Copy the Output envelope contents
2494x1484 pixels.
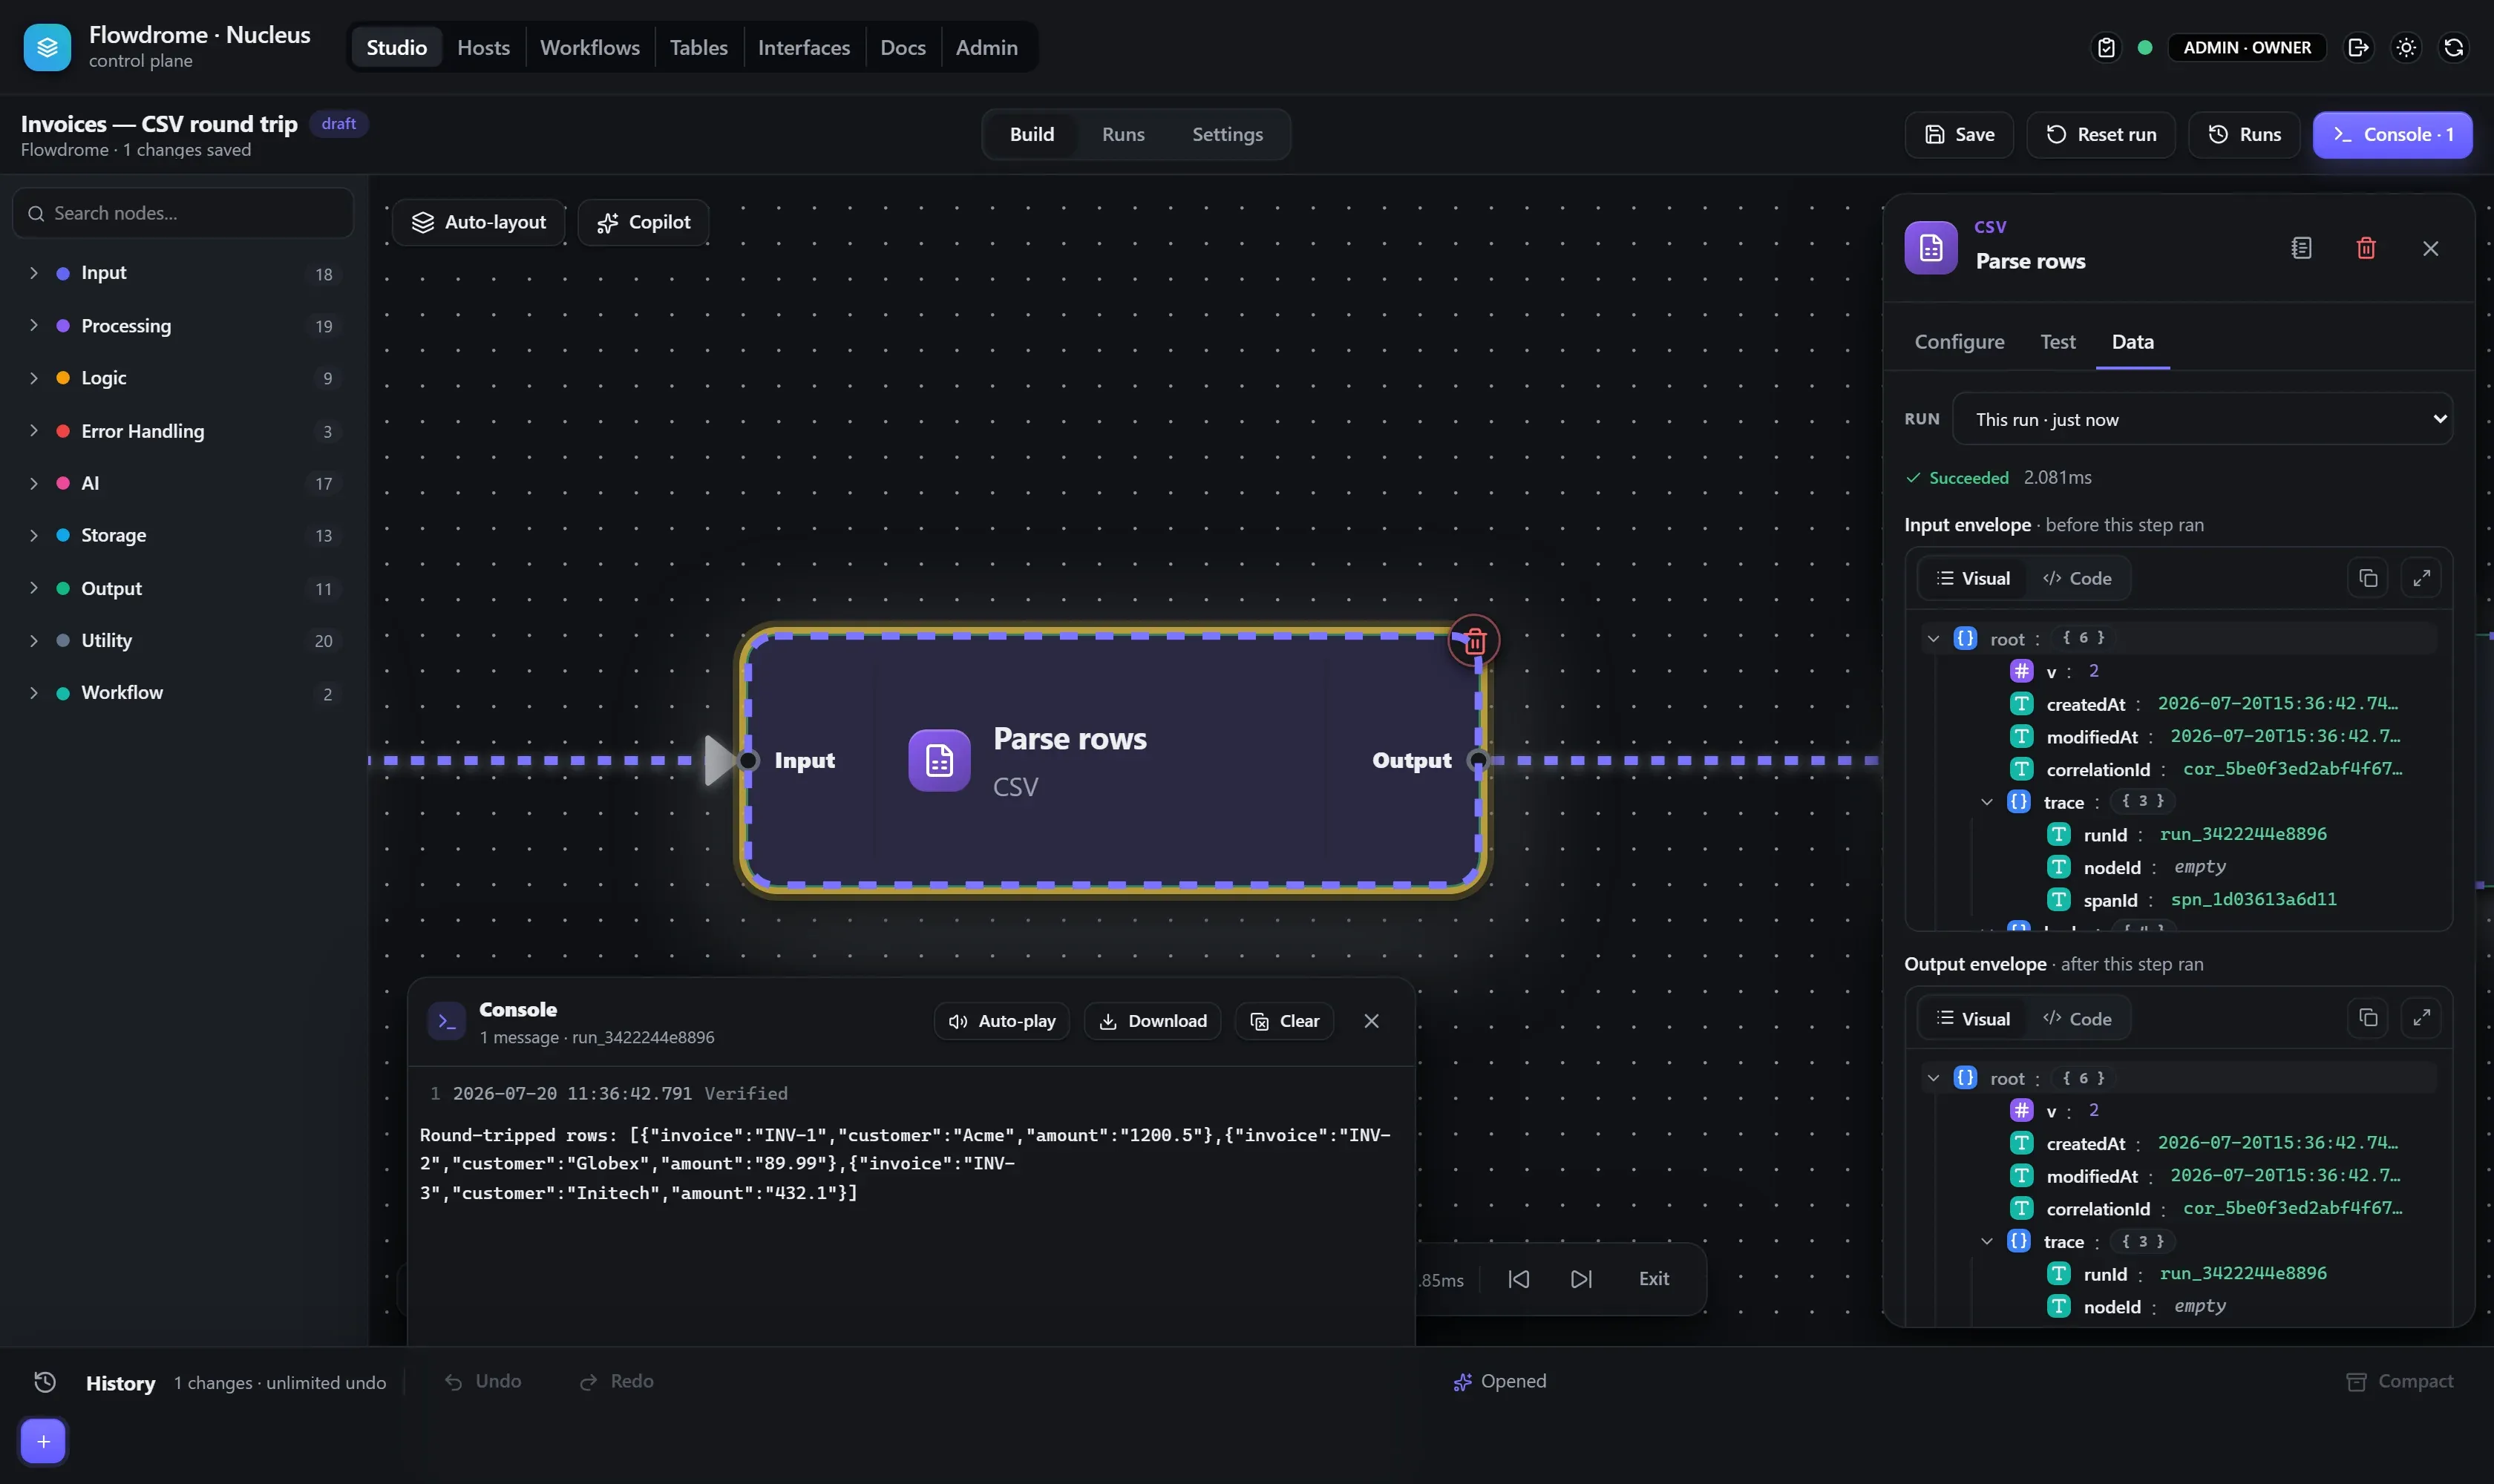[x=2367, y=1018]
